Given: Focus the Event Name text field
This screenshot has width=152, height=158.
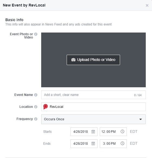Looking at the screenshot, I should pos(93,95).
